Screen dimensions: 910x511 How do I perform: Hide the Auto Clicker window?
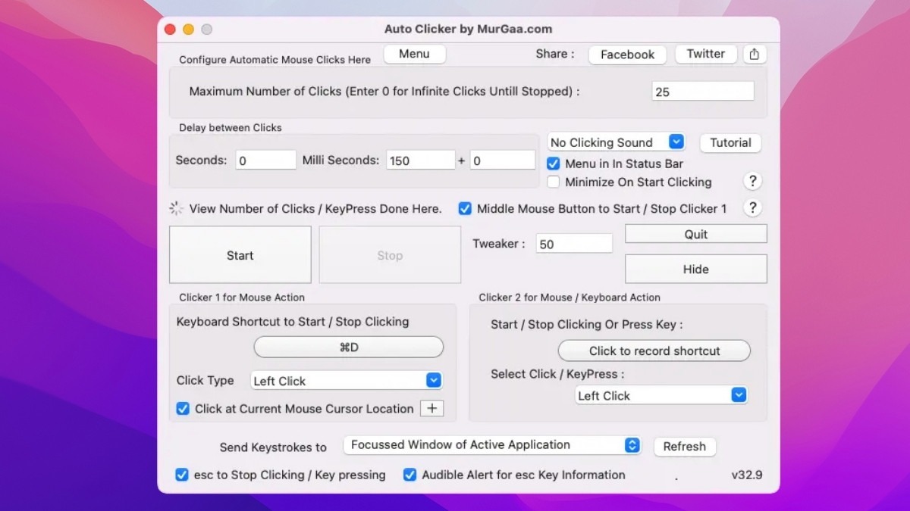695,269
